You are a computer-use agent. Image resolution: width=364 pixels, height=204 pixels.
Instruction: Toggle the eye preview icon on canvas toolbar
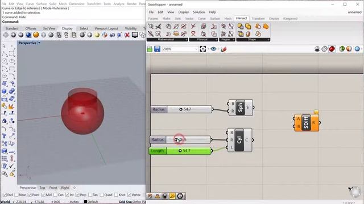coord(213,49)
